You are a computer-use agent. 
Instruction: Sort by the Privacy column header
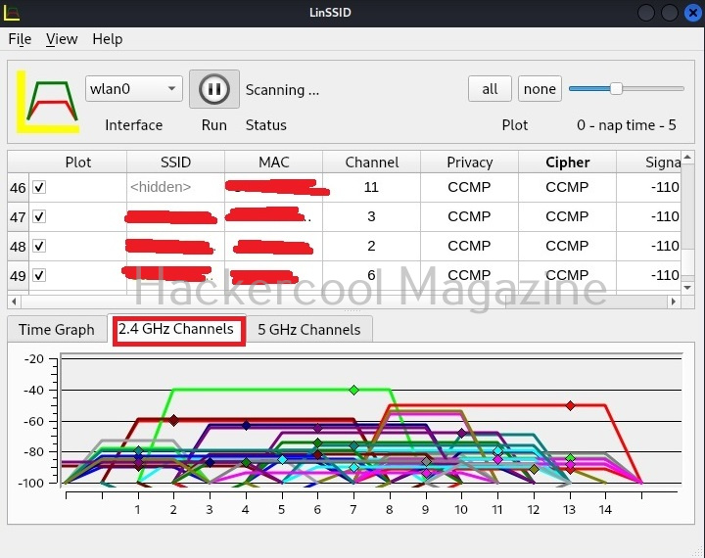pos(469,162)
